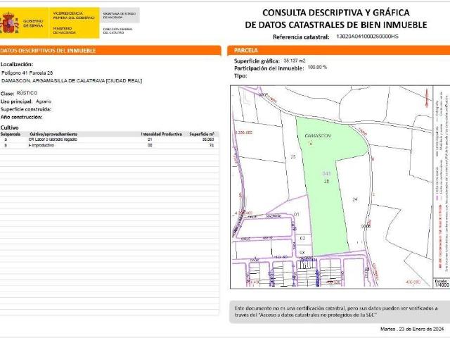Select the '35.137 m2' surface value
This screenshot has width=450, height=338.
pyautogui.click(x=295, y=61)
